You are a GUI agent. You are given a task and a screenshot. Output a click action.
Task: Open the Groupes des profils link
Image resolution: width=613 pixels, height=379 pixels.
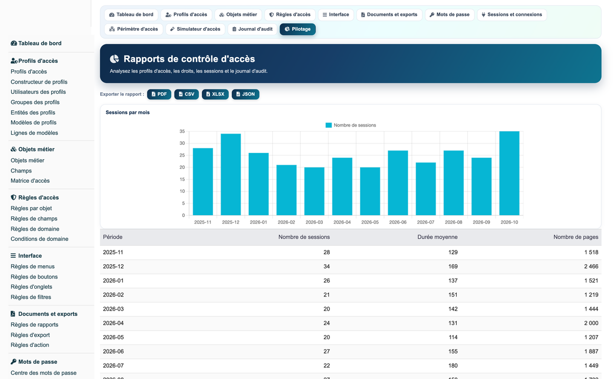pos(35,102)
